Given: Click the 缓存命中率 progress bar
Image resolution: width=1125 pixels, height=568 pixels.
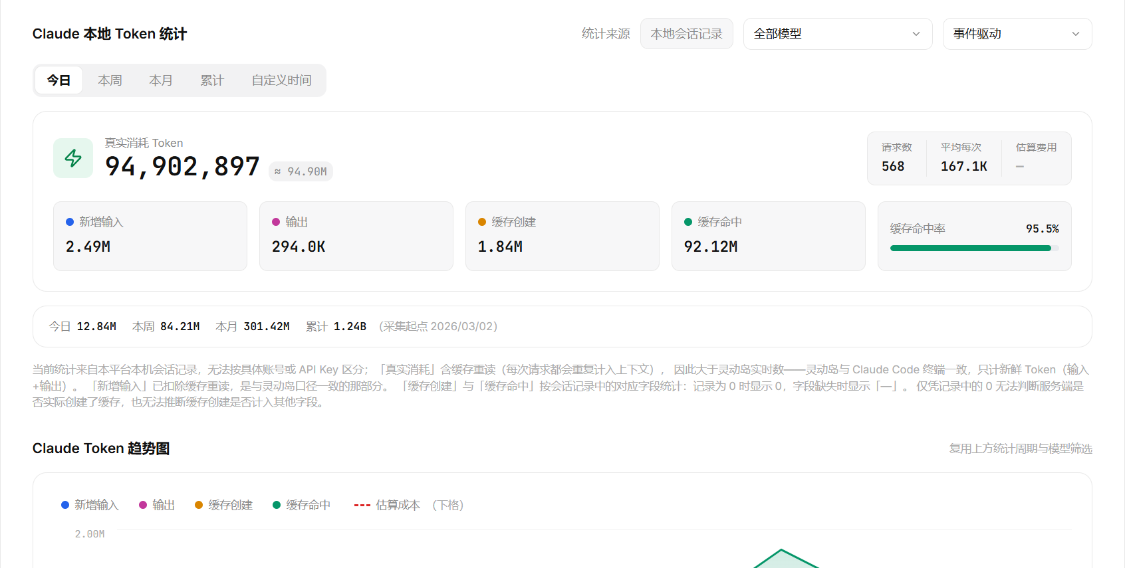Looking at the screenshot, I should [x=974, y=248].
